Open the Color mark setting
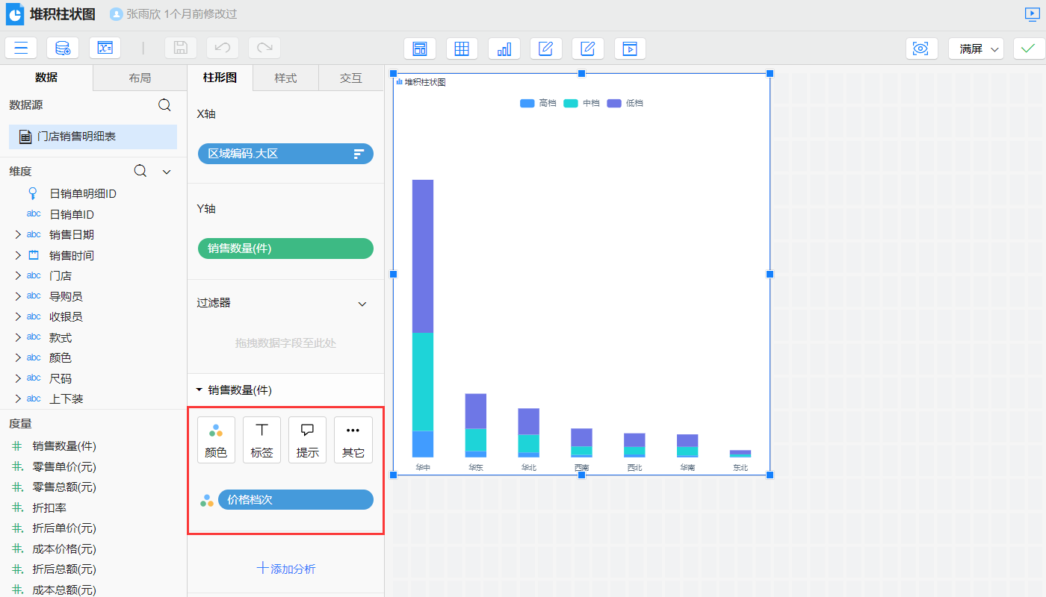Image resolution: width=1046 pixels, height=597 pixels. (216, 440)
